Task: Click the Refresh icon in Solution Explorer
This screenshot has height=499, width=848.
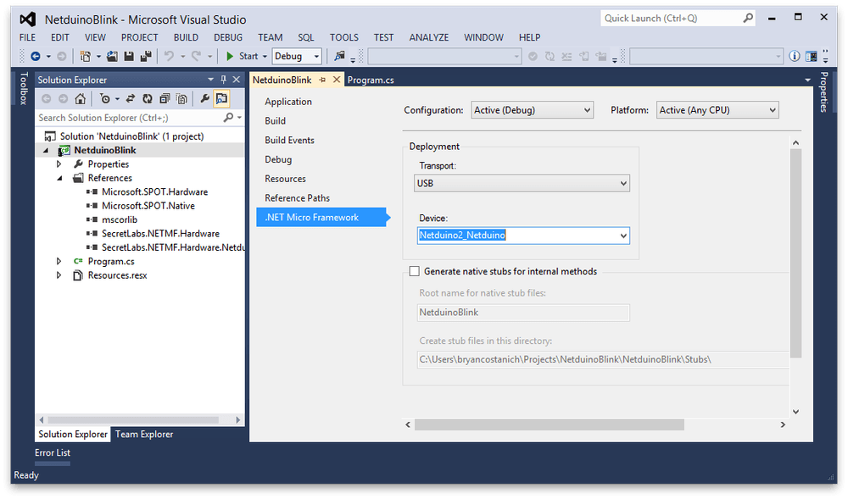Action: (x=147, y=99)
